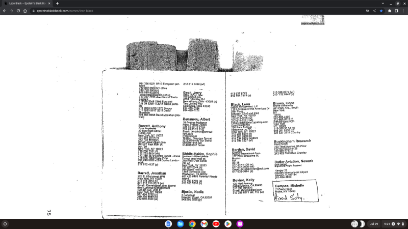This screenshot has width=408, height=229.
Task: Click the Barrett, Anthony heading
Action: click(x=152, y=126)
